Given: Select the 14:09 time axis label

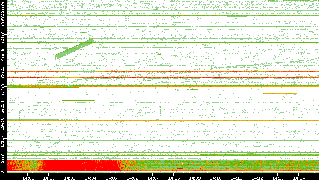Looking at the screenshot, I should pyautogui.click(x=194, y=177).
